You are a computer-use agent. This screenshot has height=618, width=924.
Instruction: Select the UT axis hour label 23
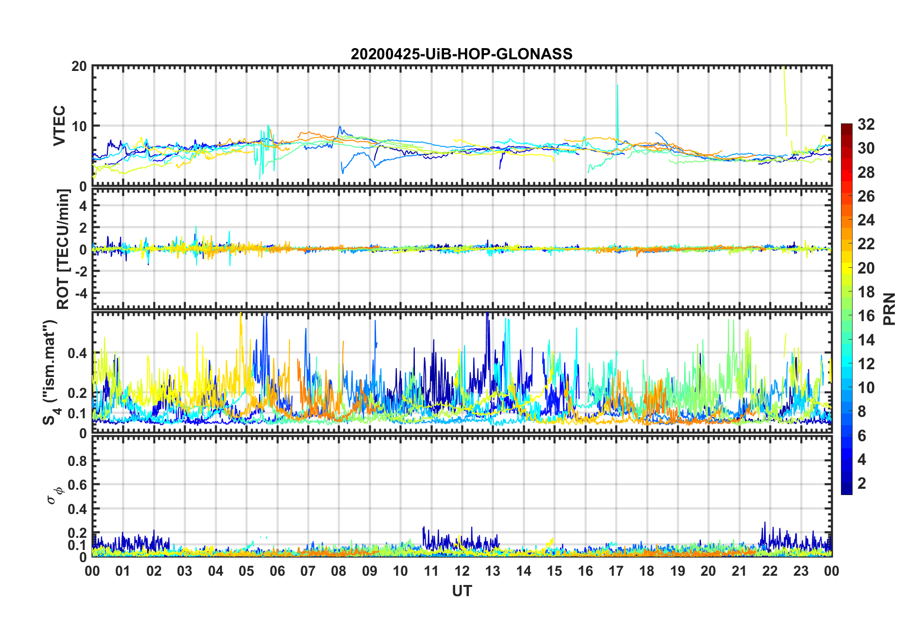(x=801, y=571)
